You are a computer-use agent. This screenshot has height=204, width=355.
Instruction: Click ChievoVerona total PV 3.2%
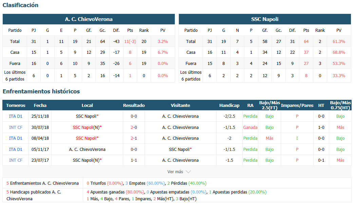click(x=163, y=42)
